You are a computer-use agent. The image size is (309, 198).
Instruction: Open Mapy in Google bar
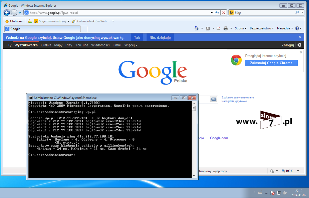(58, 45)
